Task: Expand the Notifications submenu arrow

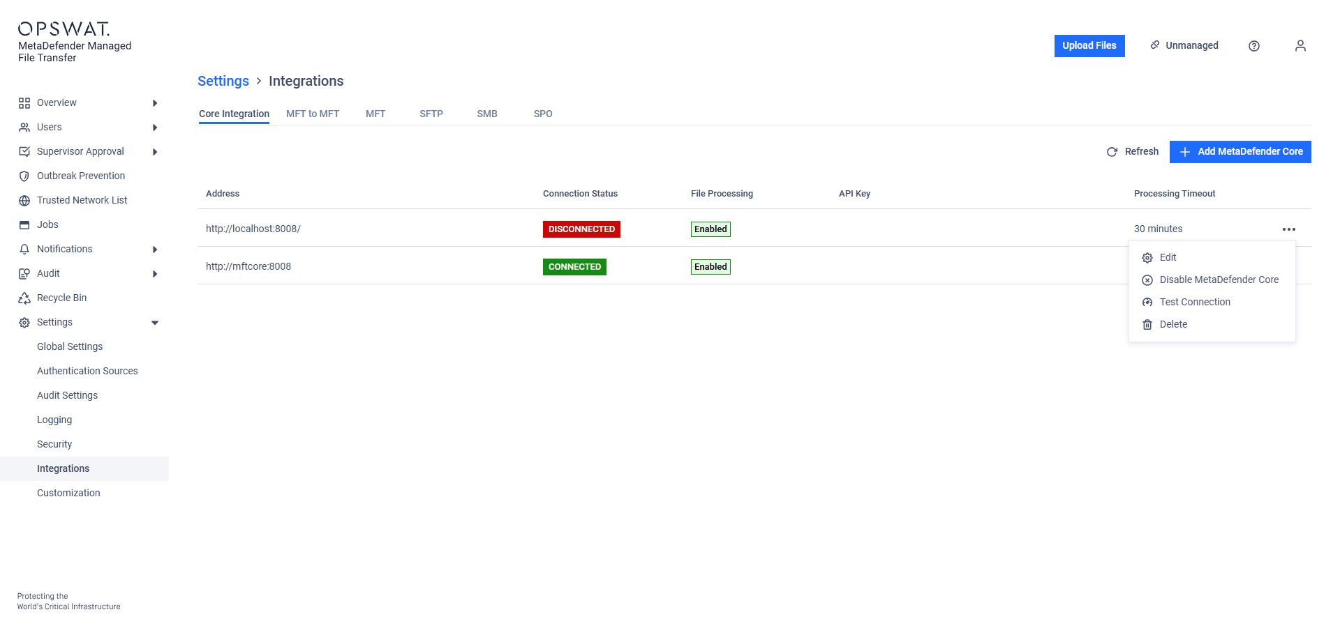Action: (155, 250)
